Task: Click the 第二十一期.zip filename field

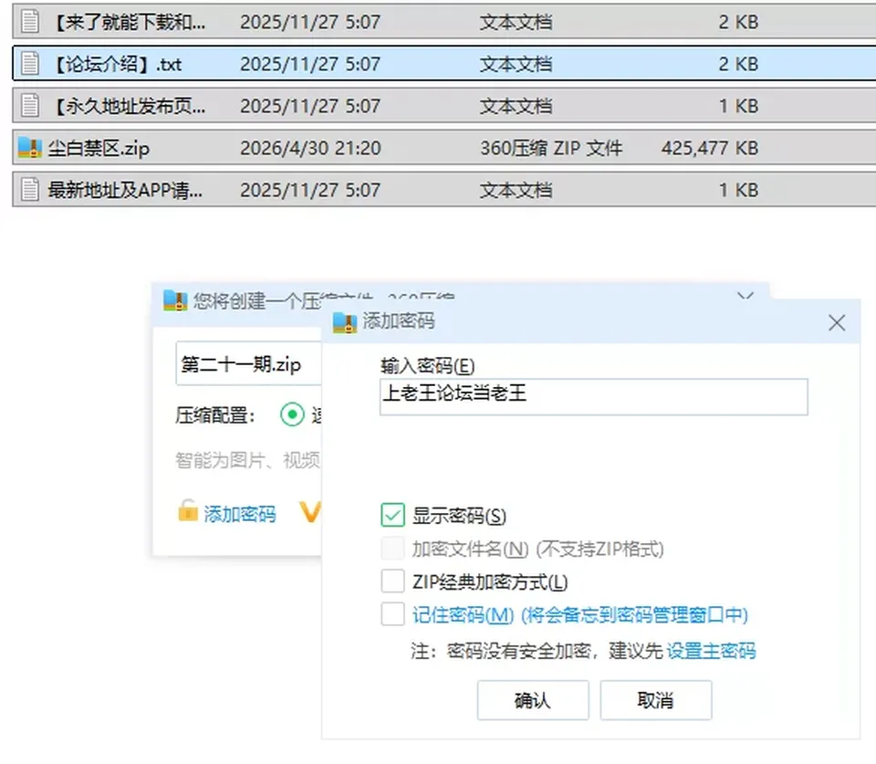Action: (x=248, y=364)
